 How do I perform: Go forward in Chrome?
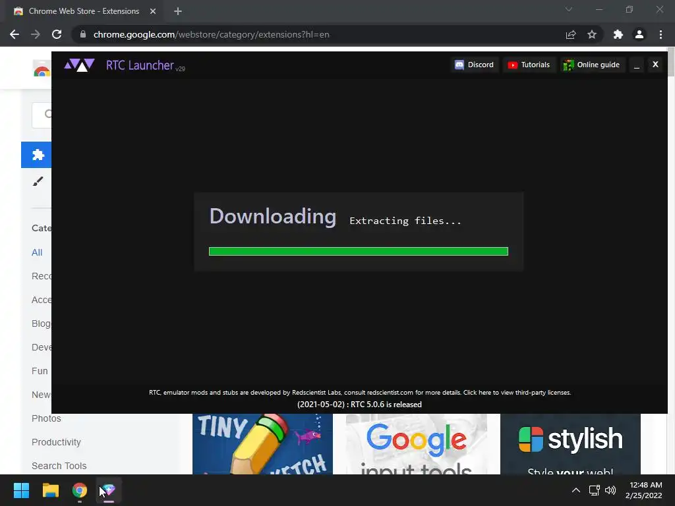pos(36,34)
